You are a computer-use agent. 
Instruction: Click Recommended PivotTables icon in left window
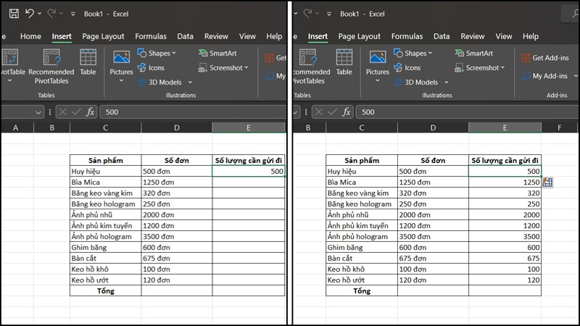click(x=51, y=67)
